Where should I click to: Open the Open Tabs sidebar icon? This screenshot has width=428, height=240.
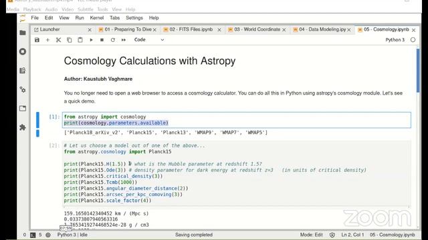[23, 108]
